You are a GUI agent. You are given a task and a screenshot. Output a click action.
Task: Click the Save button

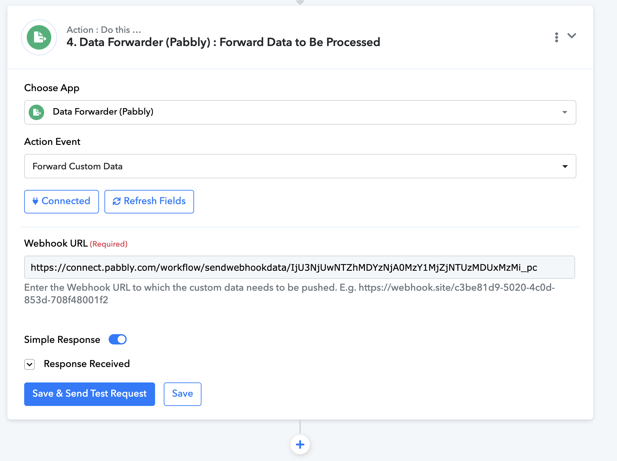click(x=182, y=394)
